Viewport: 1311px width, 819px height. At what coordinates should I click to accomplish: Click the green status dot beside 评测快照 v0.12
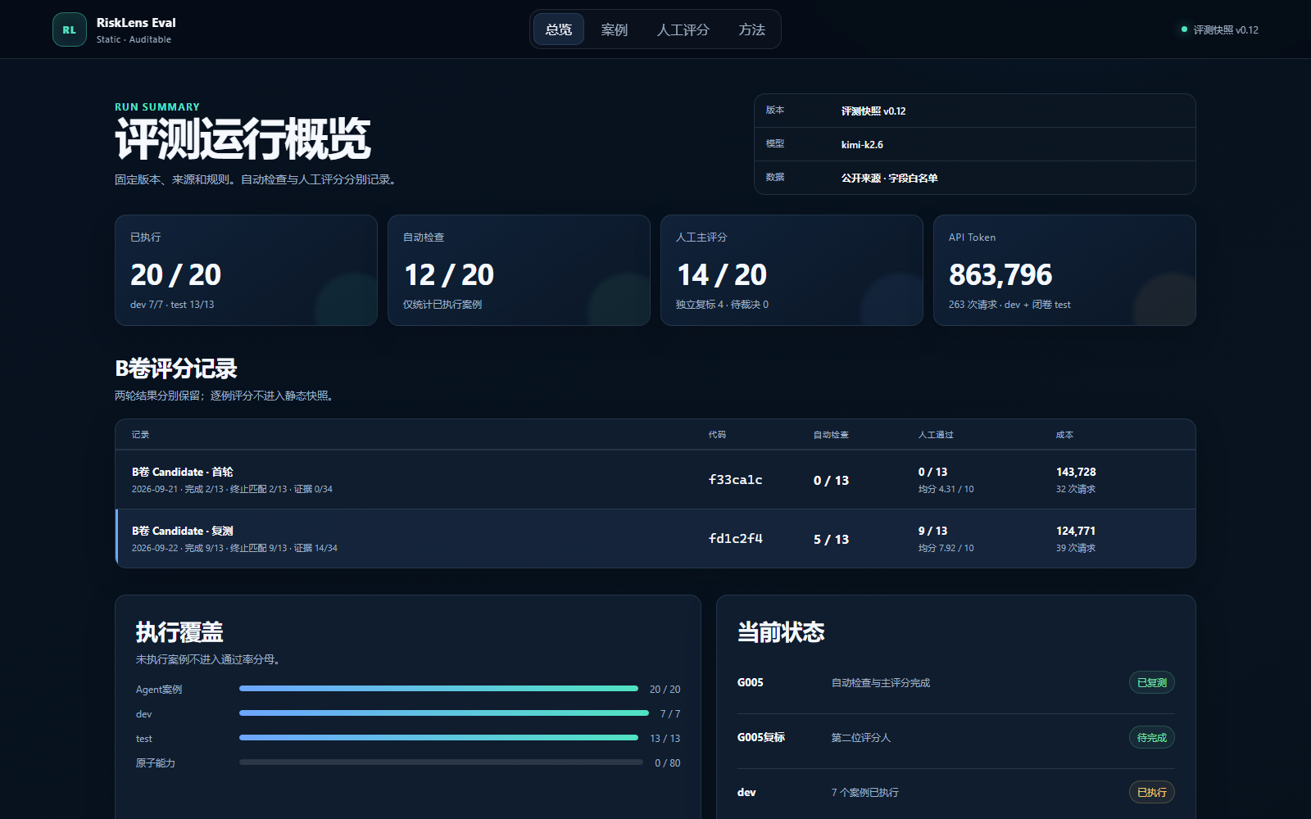click(1184, 29)
